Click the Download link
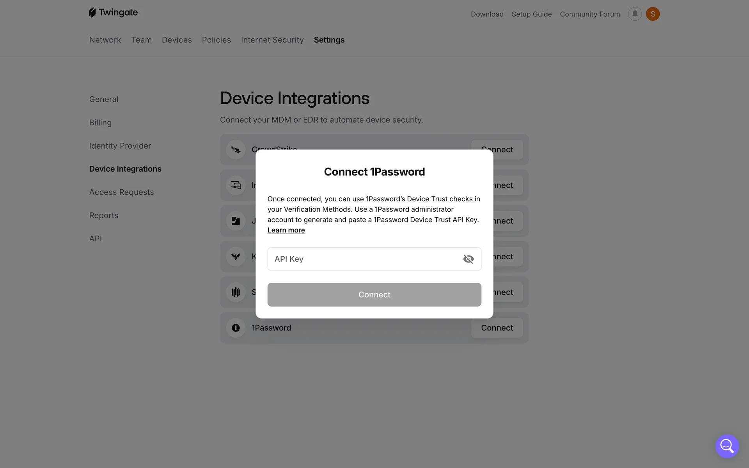Screen dimensions: 749x468 coord(487,14)
